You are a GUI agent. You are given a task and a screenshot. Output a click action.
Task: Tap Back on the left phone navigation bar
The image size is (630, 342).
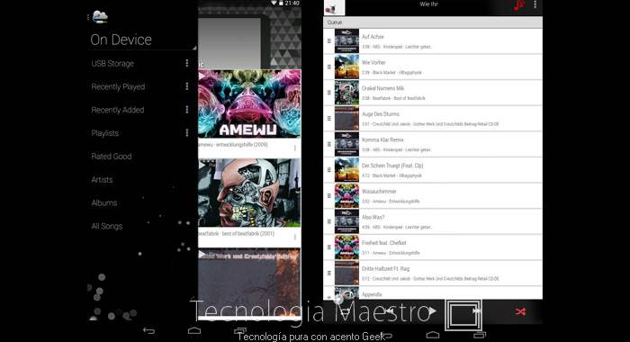[149, 330]
